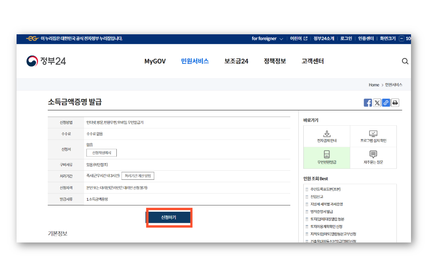Go to Home in breadcrumb
This screenshot has height=276, width=426.
pos(374,85)
